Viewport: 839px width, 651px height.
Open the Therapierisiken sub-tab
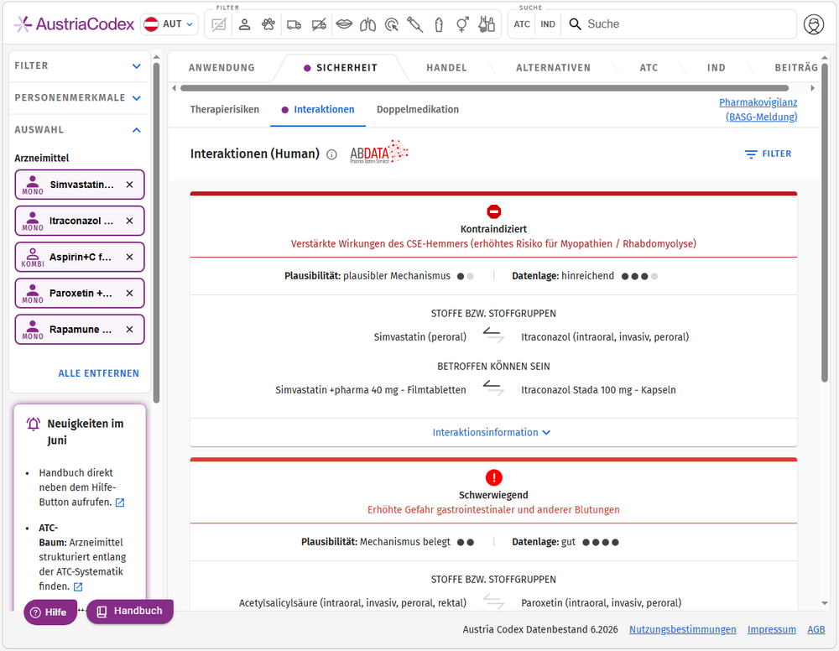(x=224, y=110)
